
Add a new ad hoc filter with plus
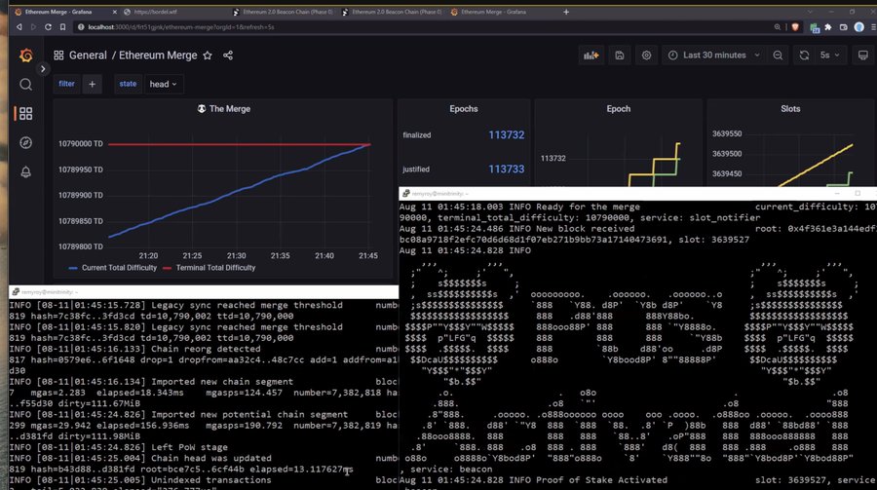coord(93,84)
